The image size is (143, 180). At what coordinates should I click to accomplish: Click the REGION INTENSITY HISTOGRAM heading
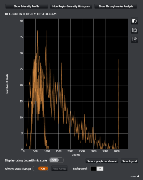31,14
